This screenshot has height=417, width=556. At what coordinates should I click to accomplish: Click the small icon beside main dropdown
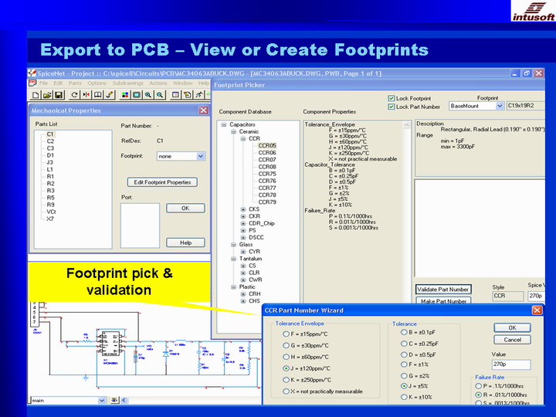point(114,400)
